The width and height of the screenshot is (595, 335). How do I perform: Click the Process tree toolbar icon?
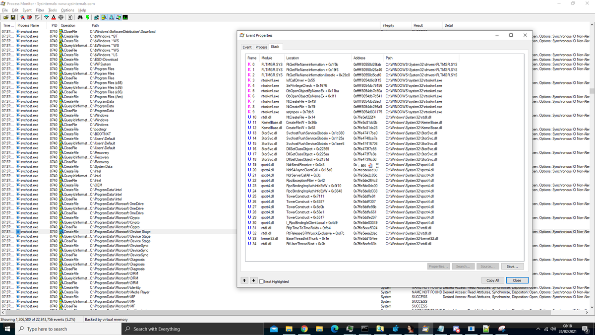coord(70,17)
